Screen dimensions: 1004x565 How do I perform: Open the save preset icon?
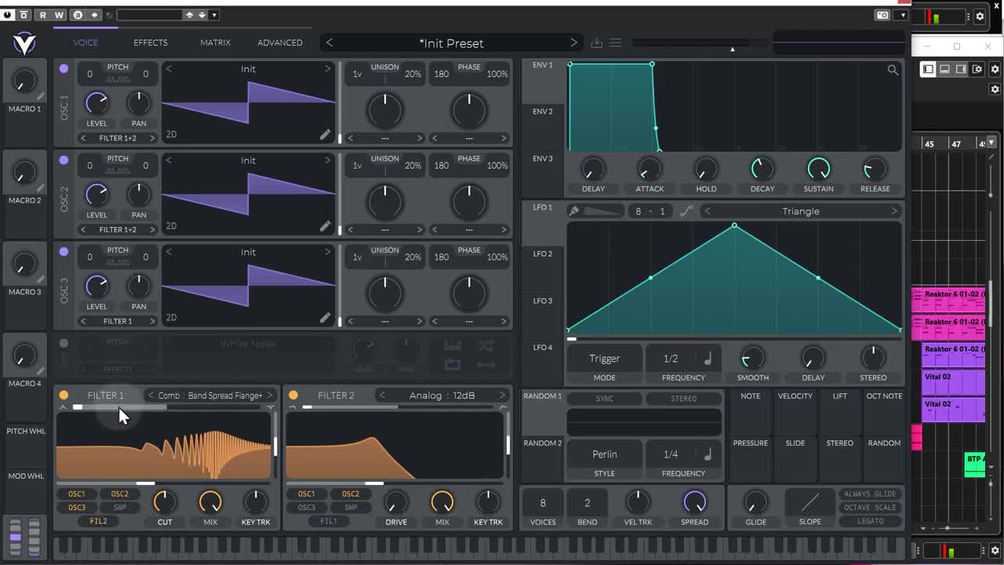pyautogui.click(x=596, y=43)
